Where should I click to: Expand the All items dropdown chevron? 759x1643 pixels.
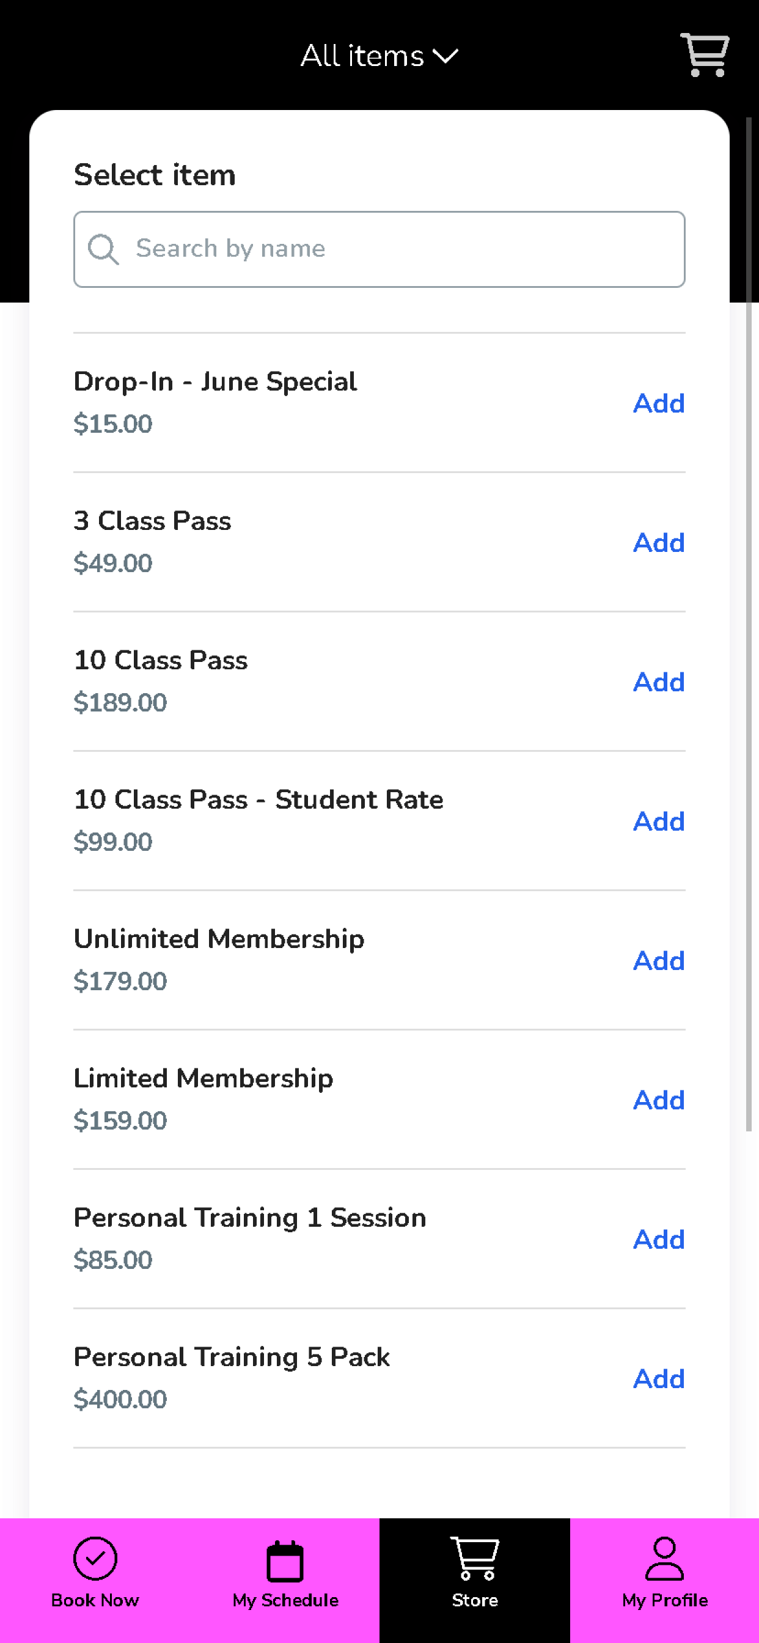pyautogui.click(x=446, y=57)
